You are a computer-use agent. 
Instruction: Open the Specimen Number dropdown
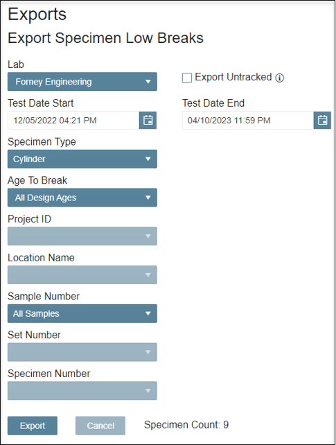tap(82, 391)
